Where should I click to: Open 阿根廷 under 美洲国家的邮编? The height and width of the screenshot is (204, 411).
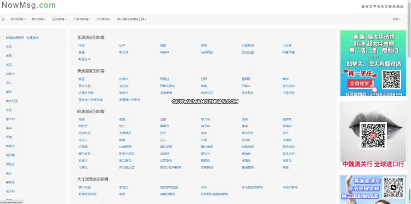tap(164, 79)
